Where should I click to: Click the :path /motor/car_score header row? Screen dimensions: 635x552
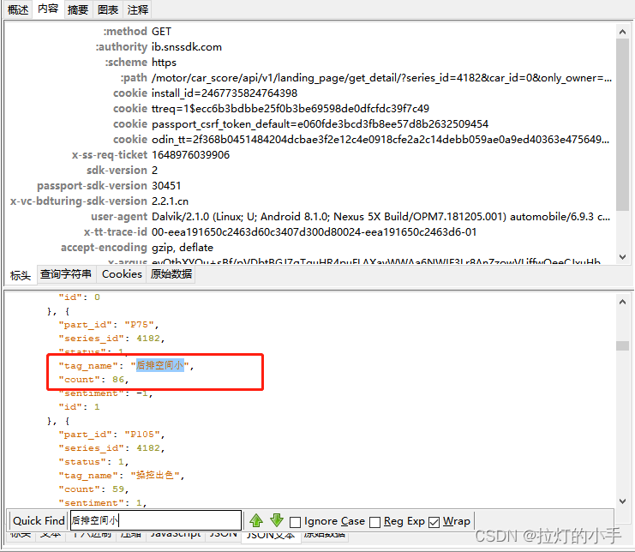point(310,77)
